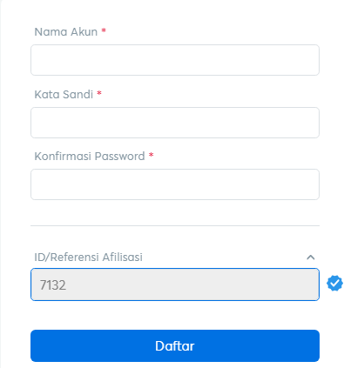This screenshot has height=368, width=344.
Task: Click the red asterisk beside Konfirmasi Password
Action: (x=151, y=155)
